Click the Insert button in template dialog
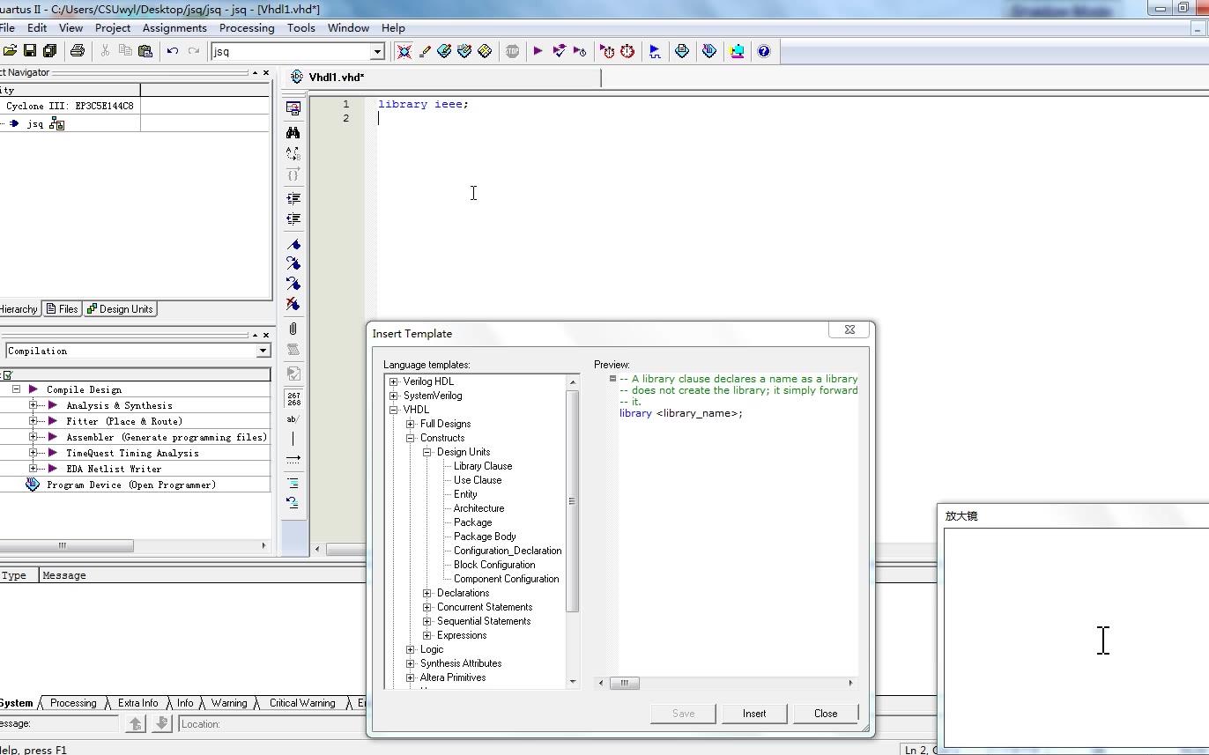This screenshot has width=1209, height=755. (754, 714)
